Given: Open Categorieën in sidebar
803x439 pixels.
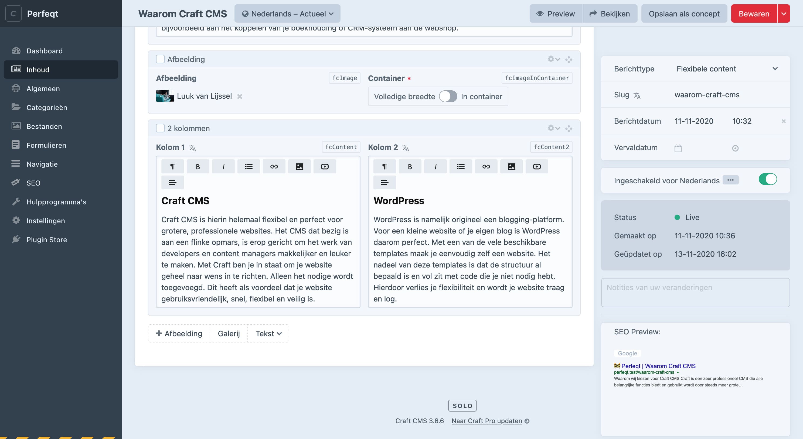Looking at the screenshot, I should coord(61,108).
